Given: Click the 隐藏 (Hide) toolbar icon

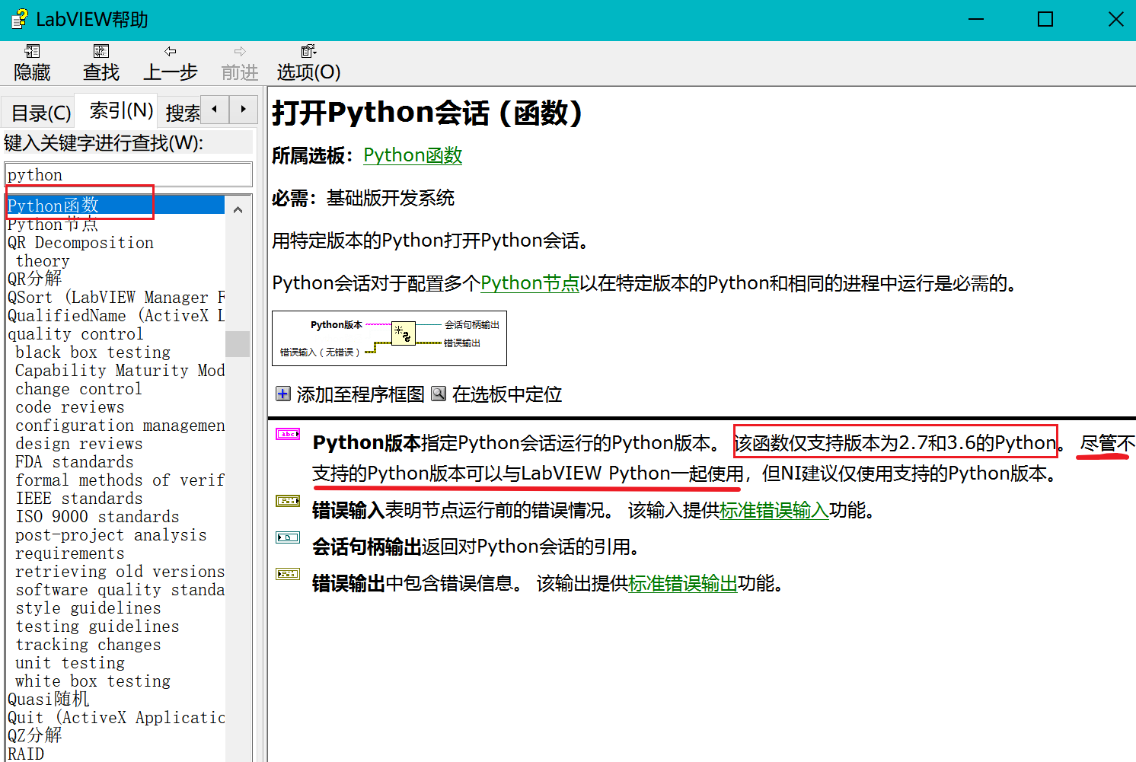Looking at the screenshot, I should click(x=32, y=52).
